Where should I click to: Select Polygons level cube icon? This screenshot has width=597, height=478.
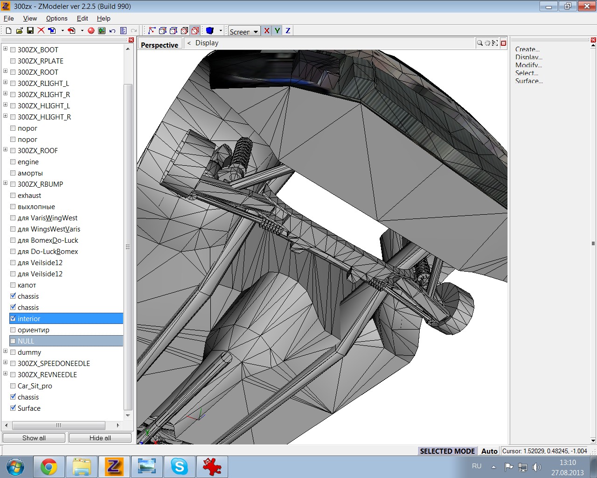pos(184,30)
